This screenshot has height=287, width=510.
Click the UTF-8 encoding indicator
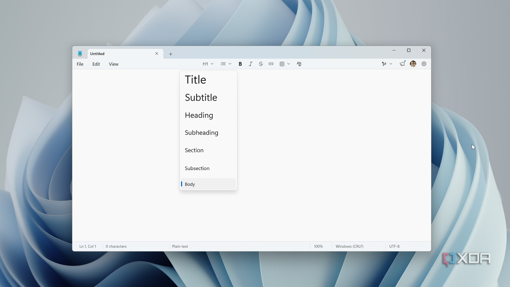pos(394,246)
